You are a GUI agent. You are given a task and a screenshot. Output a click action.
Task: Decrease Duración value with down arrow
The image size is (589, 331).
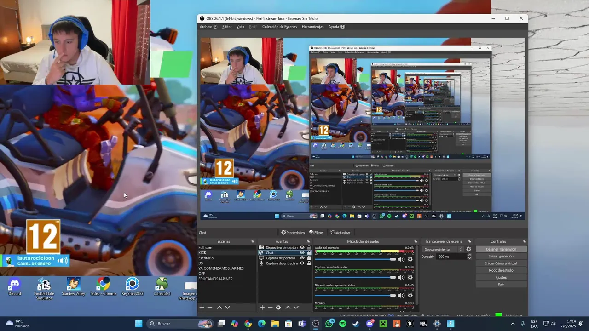pyautogui.click(x=469, y=258)
